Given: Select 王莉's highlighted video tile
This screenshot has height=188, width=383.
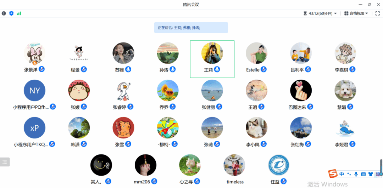Looking at the screenshot, I should point(212,59).
